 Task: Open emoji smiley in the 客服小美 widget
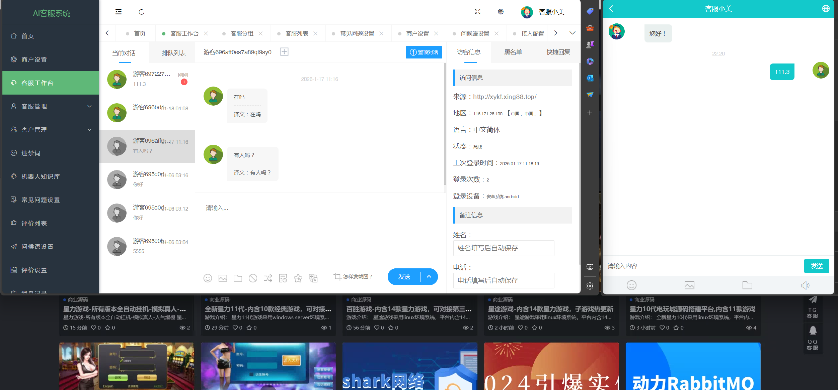point(631,285)
